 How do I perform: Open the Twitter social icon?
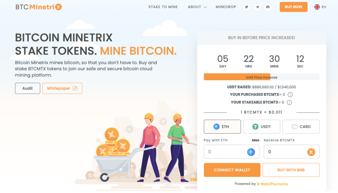[247, 7]
